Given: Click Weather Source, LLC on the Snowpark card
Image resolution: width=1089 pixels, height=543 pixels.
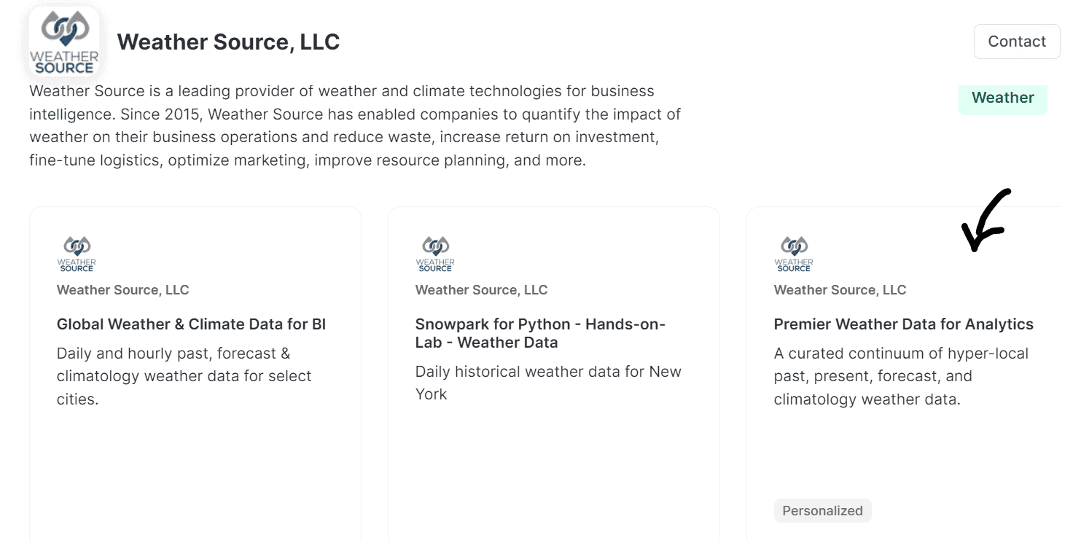Looking at the screenshot, I should [481, 289].
